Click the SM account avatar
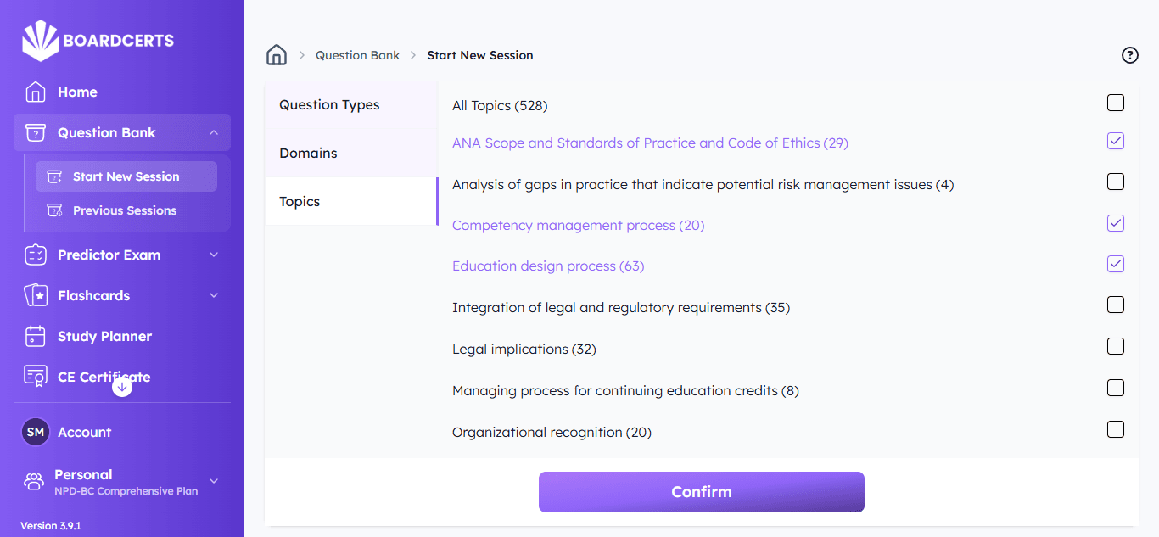The width and height of the screenshot is (1159, 537). click(36, 433)
